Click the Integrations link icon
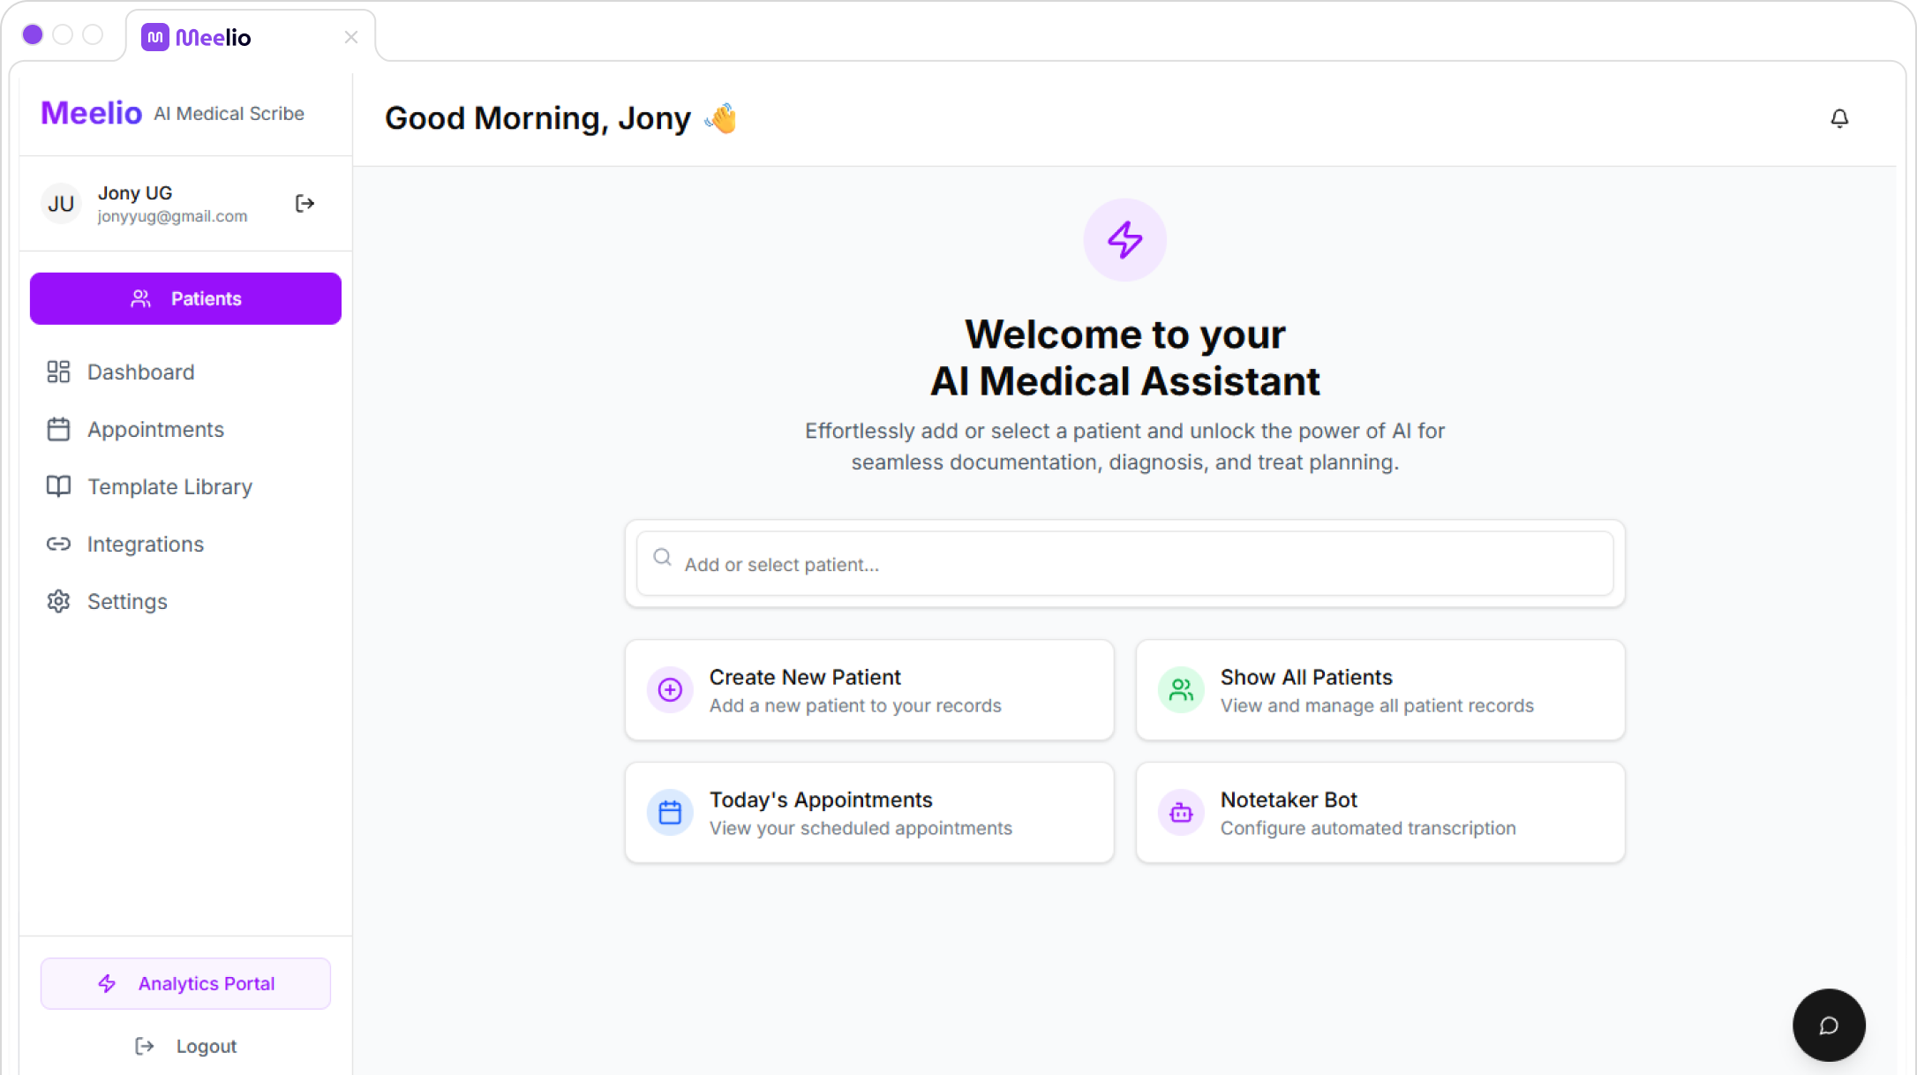The image size is (1917, 1075). pos(58,544)
